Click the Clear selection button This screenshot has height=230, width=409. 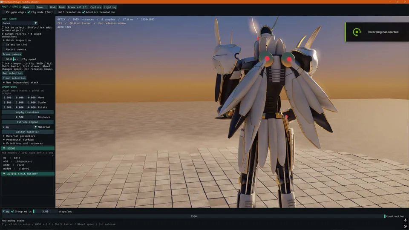(14, 78)
